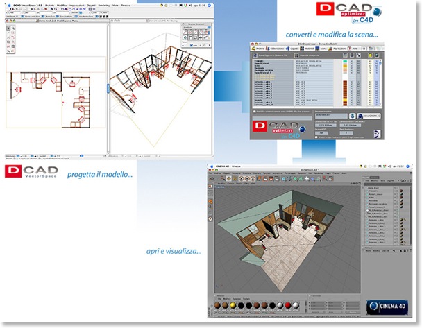Click the orange object mode icon in Cinema 4D sidebar
This screenshot has height=328, width=422.
coord(210,201)
